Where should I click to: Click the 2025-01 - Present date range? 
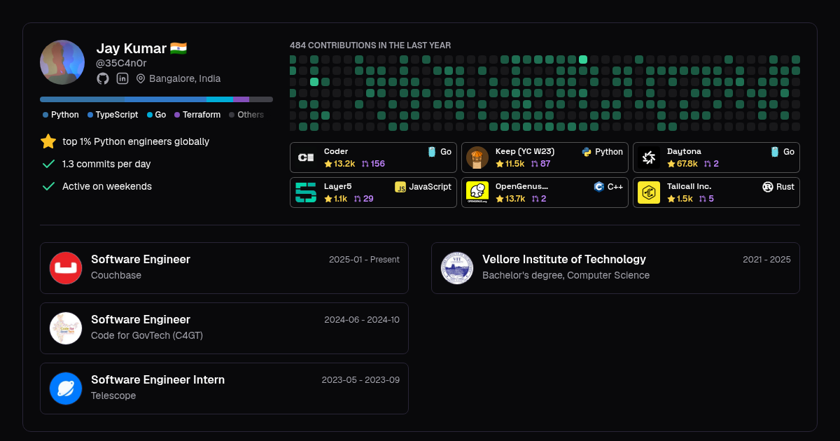(364, 260)
